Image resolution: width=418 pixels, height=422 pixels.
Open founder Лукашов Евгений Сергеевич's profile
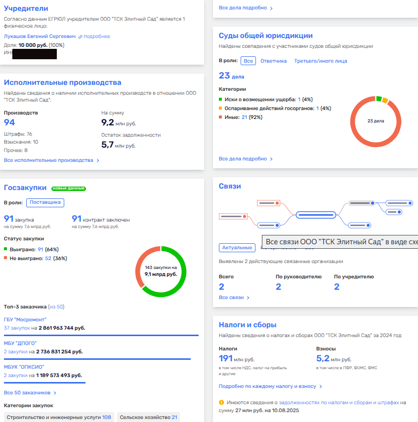40,37
